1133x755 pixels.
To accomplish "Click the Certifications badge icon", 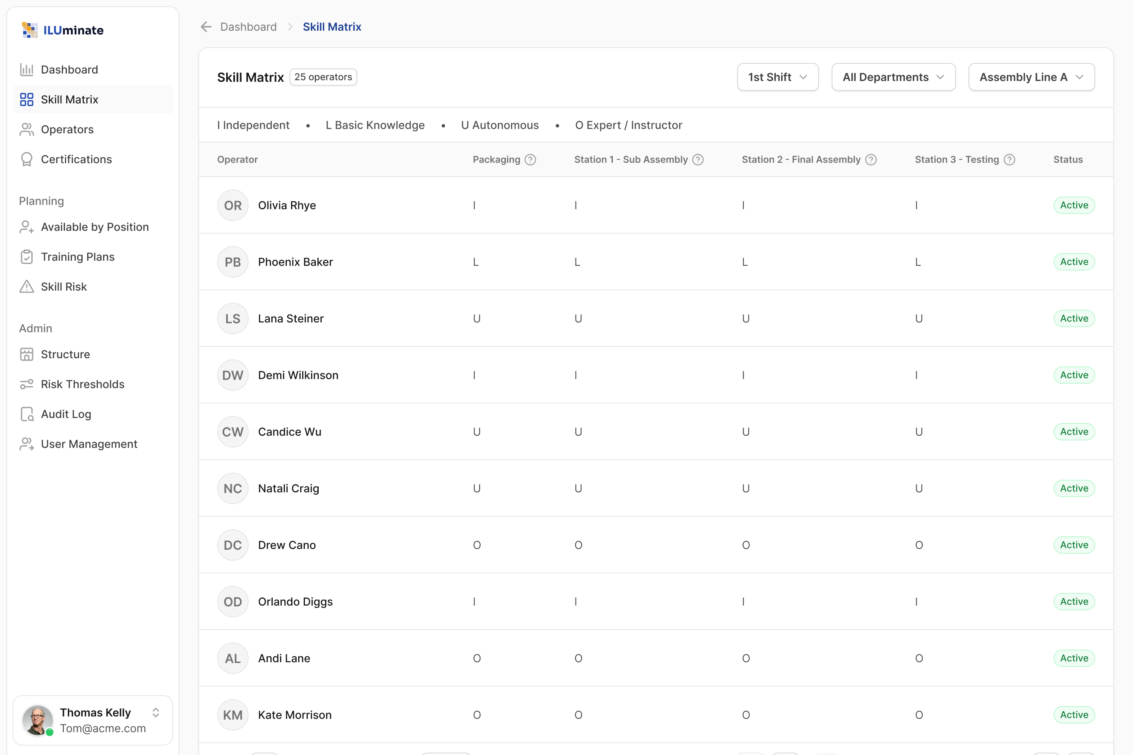I will click(x=26, y=159).
